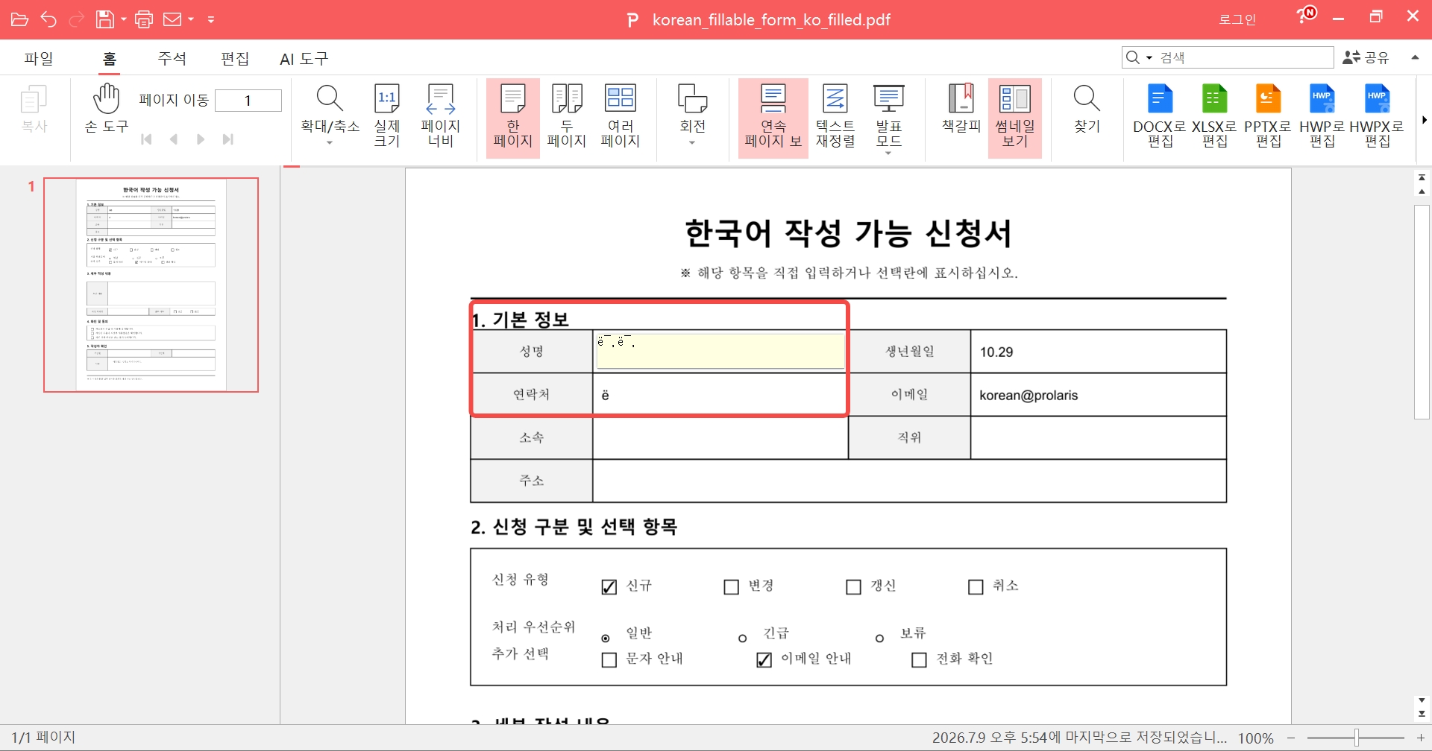
Task: Go to previous page arrow
Action: 174,139
